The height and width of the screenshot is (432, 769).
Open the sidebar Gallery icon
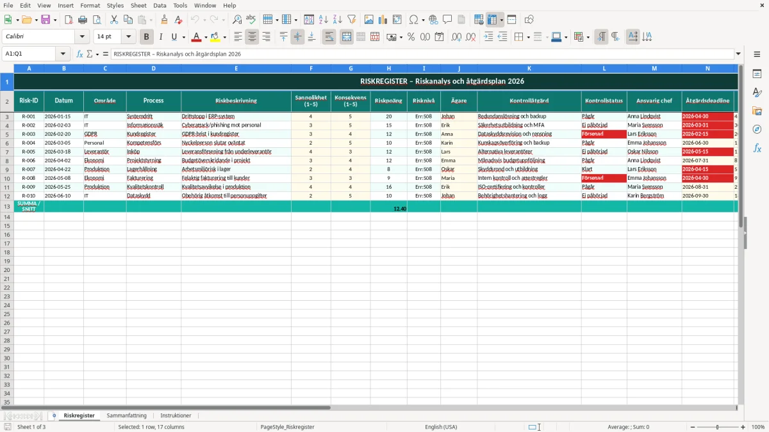click(x=757, y=111)
